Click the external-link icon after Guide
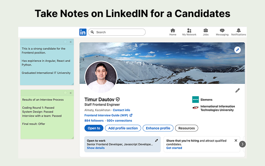This screenshot has height=166, width=265. click(131, 115)
